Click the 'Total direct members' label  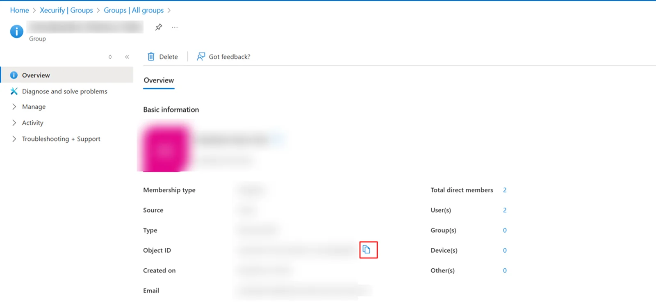tap(462, 190)
